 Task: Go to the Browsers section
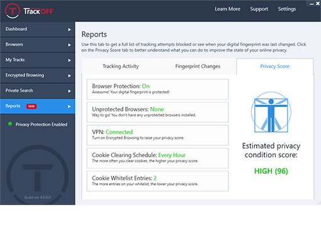point(38,45)
